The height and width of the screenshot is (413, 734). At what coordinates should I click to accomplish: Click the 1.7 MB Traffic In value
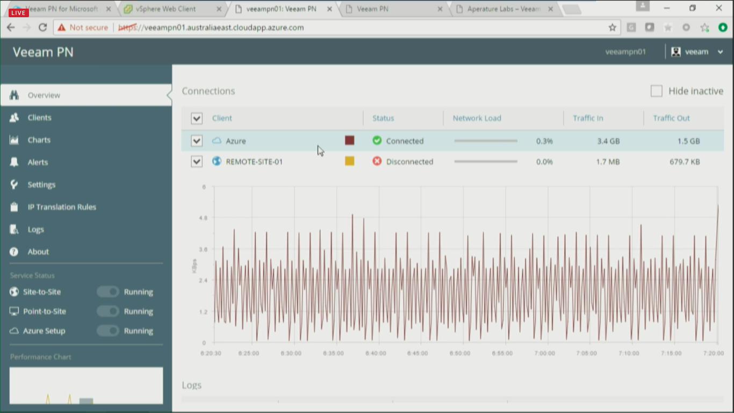[x=608, y=161]
